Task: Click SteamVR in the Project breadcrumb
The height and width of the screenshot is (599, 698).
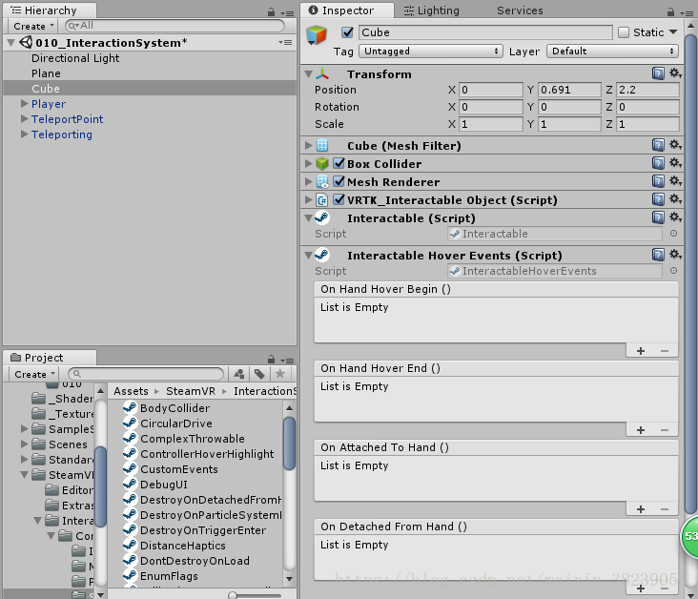Action: [x=191, y=391]
